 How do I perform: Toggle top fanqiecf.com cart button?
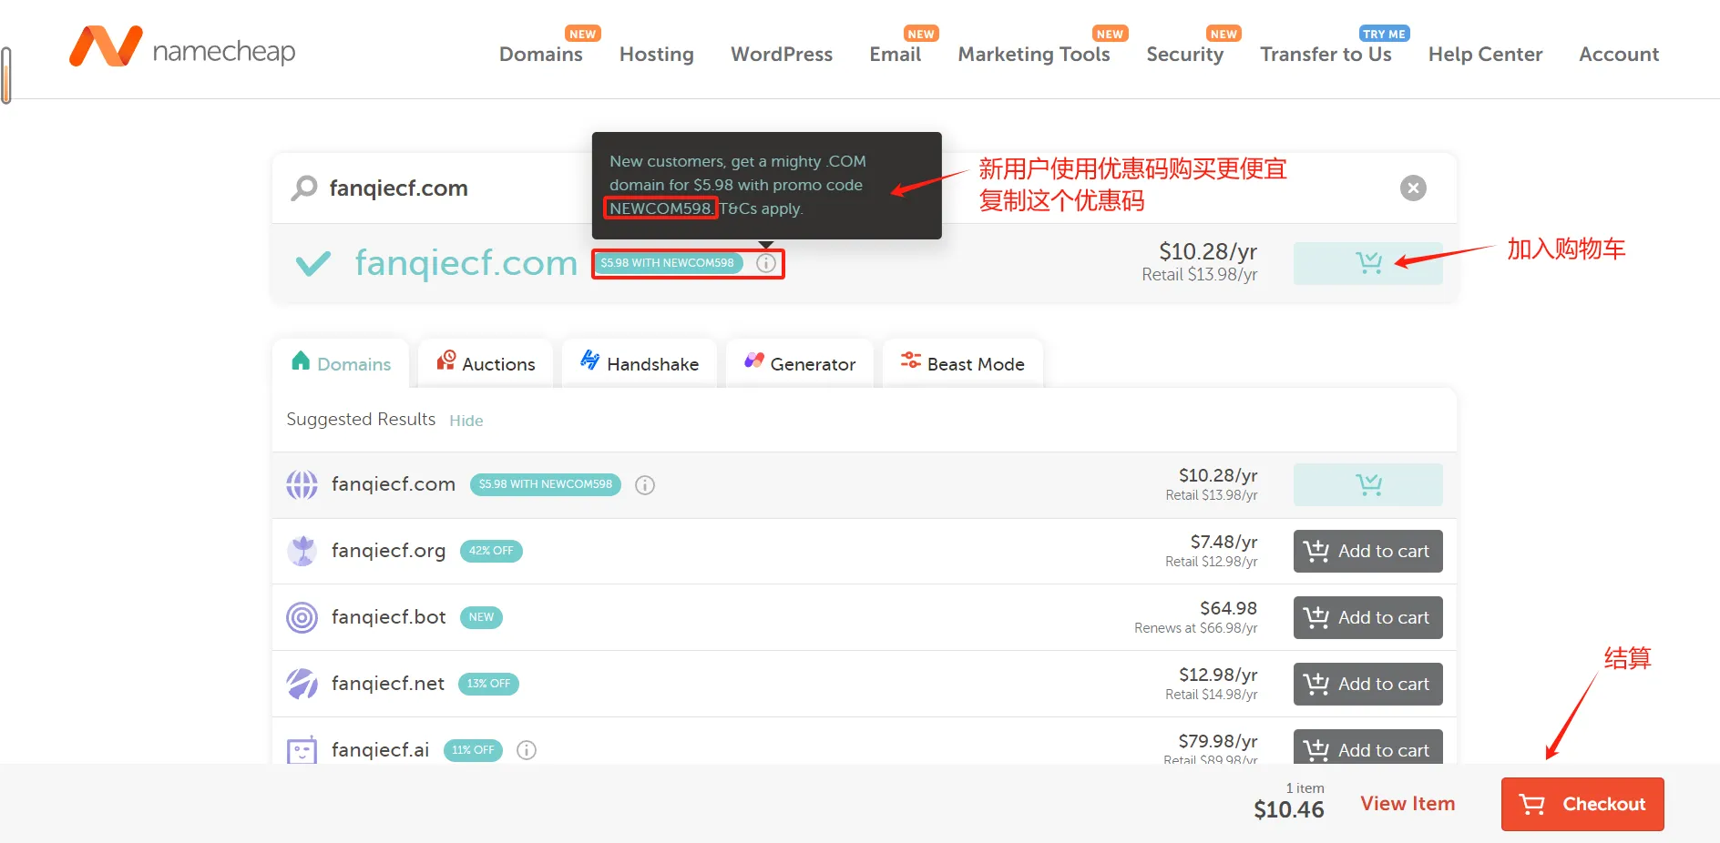[1367, 263]
